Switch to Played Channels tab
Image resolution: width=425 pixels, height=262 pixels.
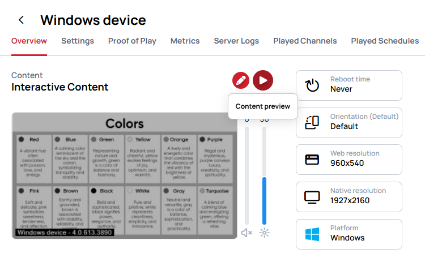coord(305,41)
